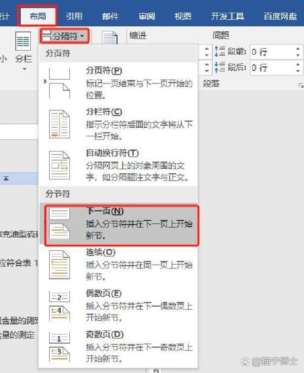This screenshot has height=373, width=304.
Task: Increase 段后 spacing with up arrow
Action: pos(298,64)
